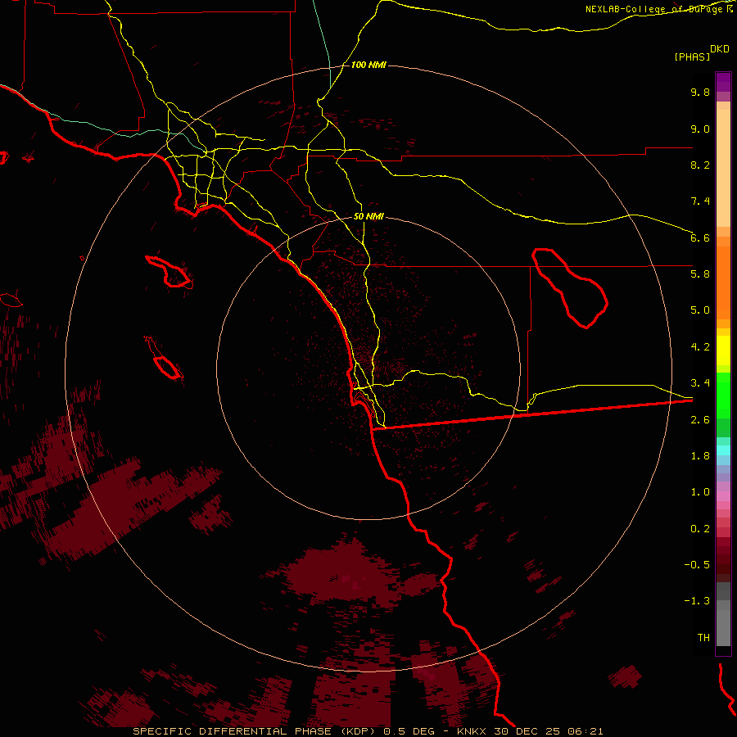Click the 4.2 scale value
This screenshot has height=737, width=737.
(x=700, y=347)
